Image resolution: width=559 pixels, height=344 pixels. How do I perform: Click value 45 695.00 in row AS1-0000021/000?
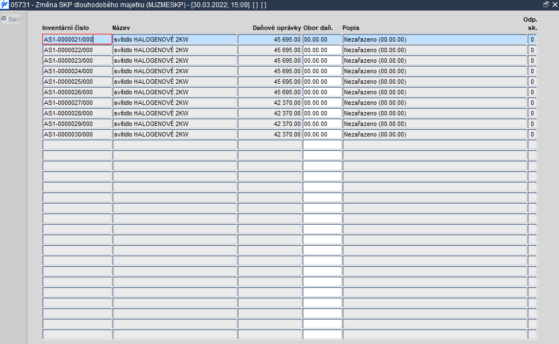click(269, 39)
